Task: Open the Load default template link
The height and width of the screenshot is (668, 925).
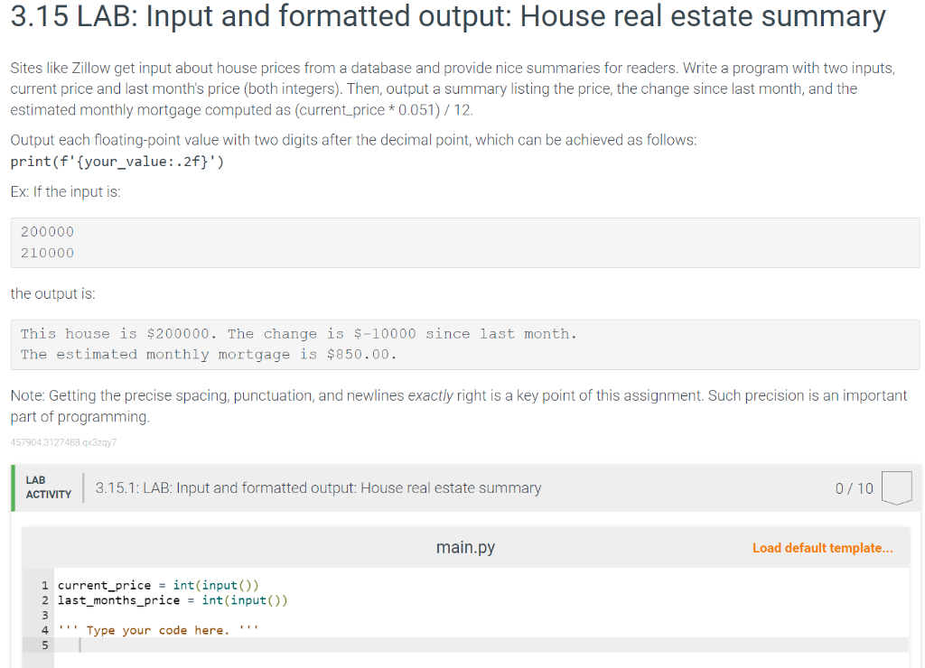Action: click(821, 547)
